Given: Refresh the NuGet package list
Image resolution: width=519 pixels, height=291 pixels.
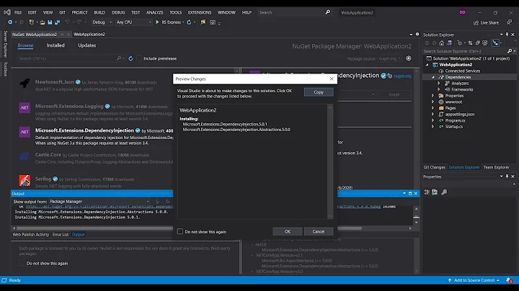Looking at the screenshot, I should pyautogui.click(x=130, y=58).
